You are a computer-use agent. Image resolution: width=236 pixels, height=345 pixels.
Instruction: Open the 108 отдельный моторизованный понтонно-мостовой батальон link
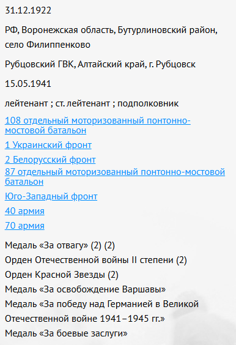point(98,125)
